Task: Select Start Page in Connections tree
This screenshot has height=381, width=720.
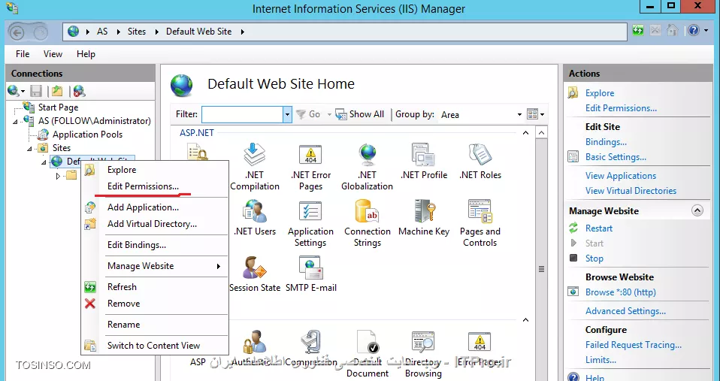Action: tap(58, 107)
